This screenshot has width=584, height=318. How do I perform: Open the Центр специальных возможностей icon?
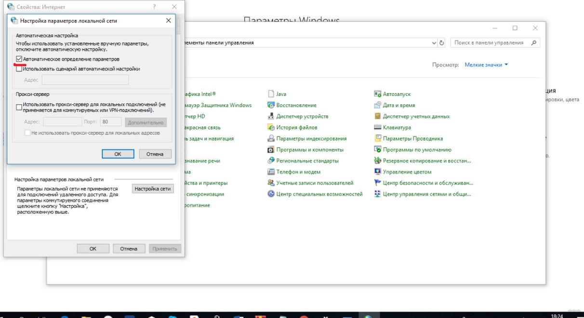pos(271,194)
